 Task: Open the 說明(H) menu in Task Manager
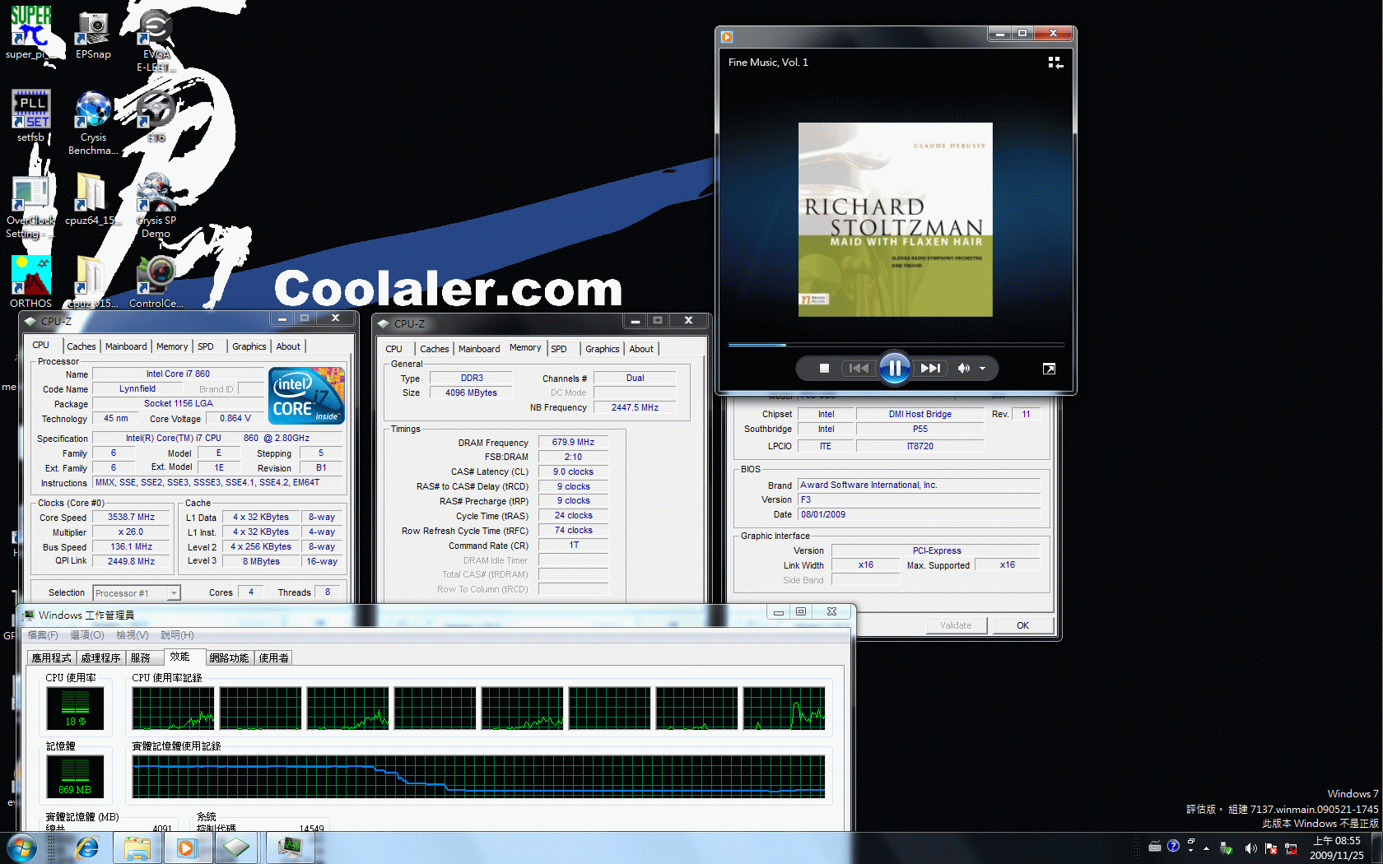(177, 635)
